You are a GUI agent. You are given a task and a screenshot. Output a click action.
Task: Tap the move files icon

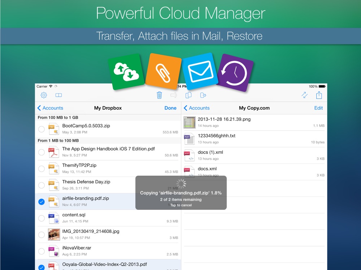[203, 95]
